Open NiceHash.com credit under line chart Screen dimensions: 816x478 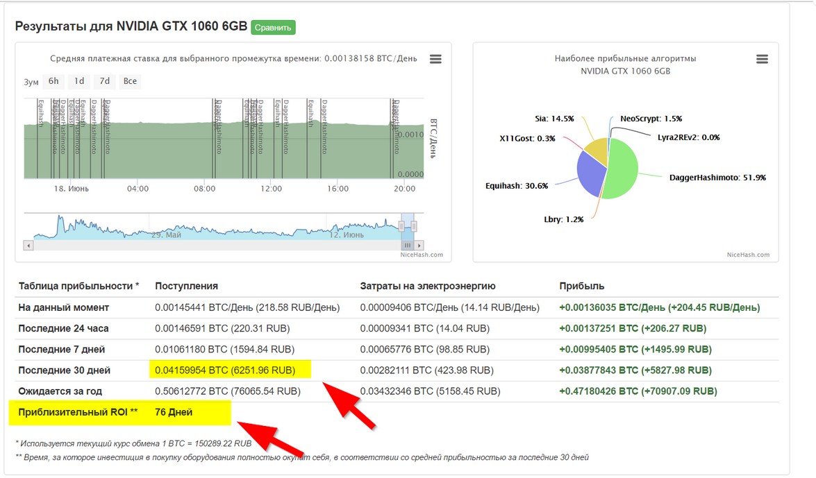pos(421,255)
